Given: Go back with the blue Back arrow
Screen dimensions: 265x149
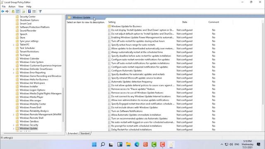Looking at the screenshot, I should 3,11.
